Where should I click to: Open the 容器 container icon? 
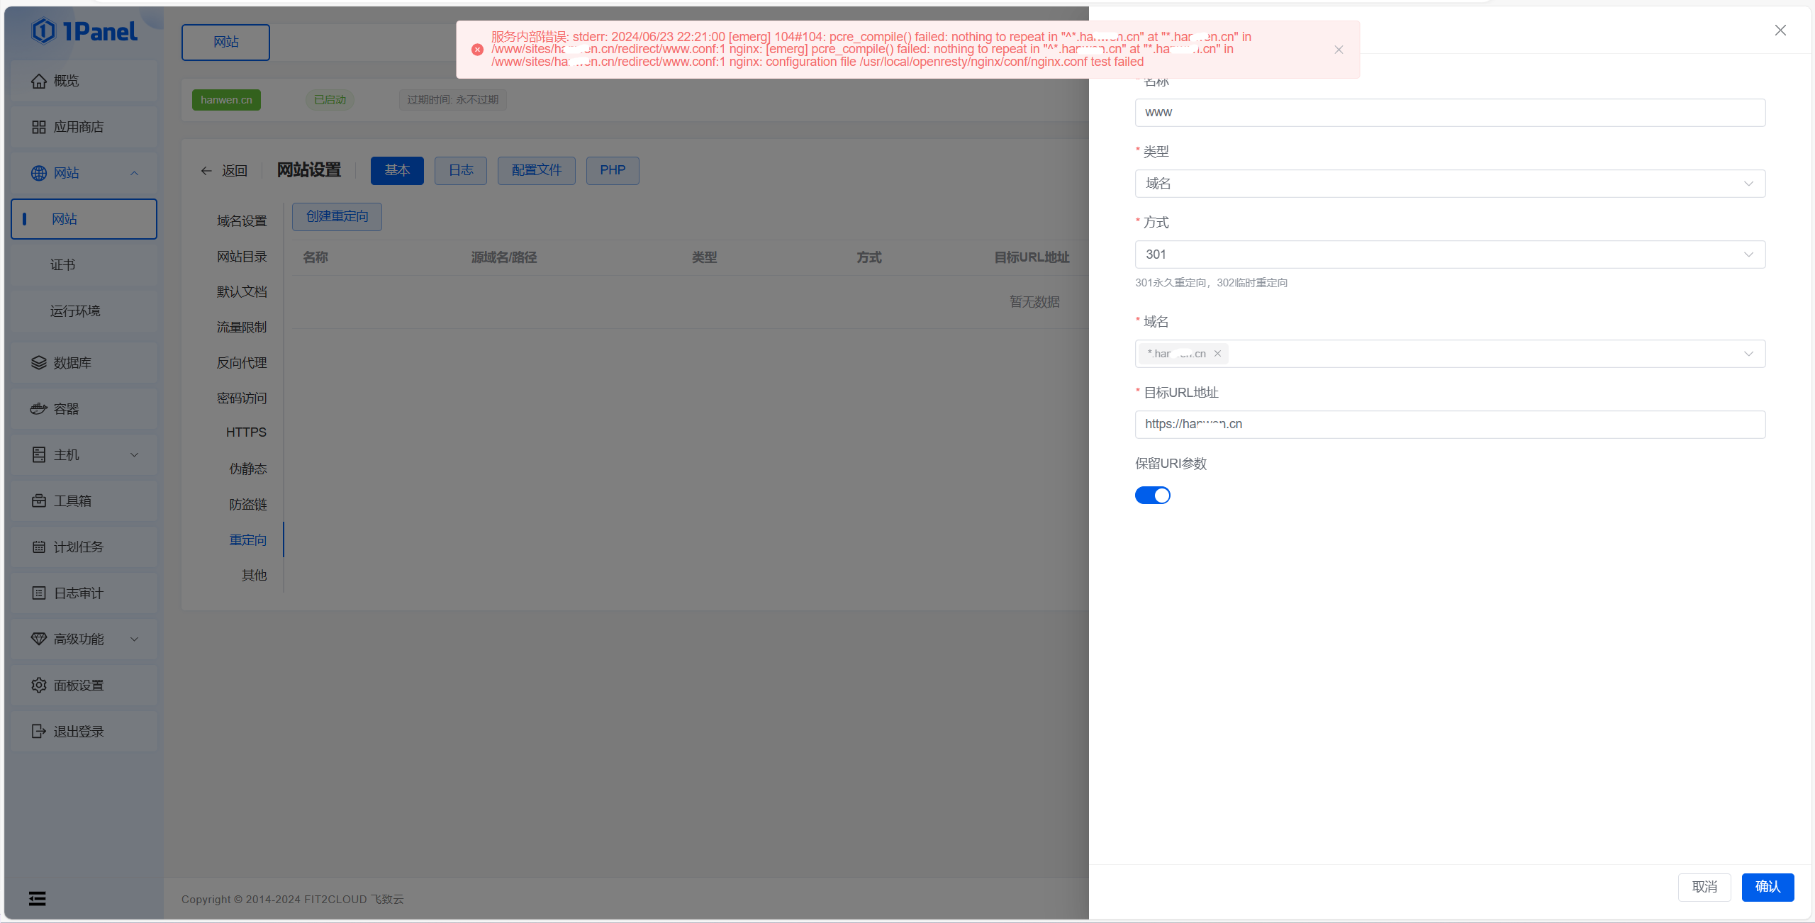coord(39,409)
